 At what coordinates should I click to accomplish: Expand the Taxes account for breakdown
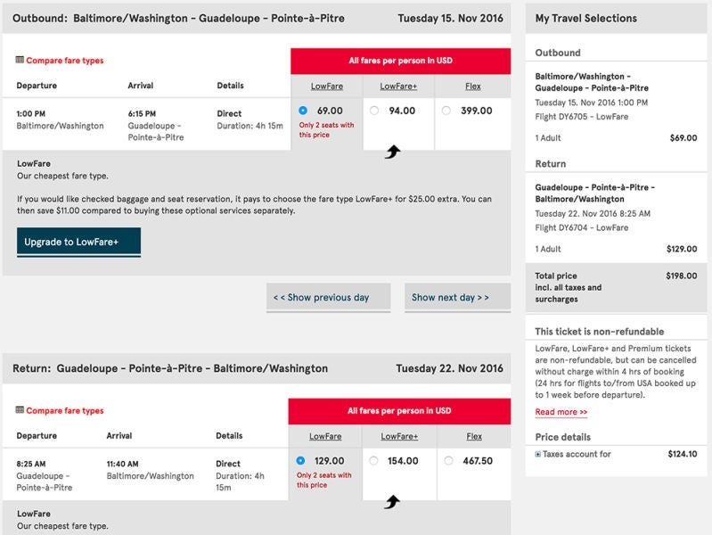[538, 455]
